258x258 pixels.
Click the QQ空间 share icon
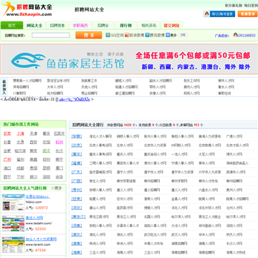pyautogui.click(x=108, y=35)
